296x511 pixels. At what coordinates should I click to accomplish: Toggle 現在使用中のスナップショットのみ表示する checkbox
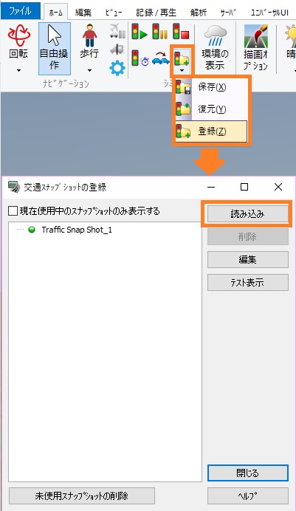point(13,211)
